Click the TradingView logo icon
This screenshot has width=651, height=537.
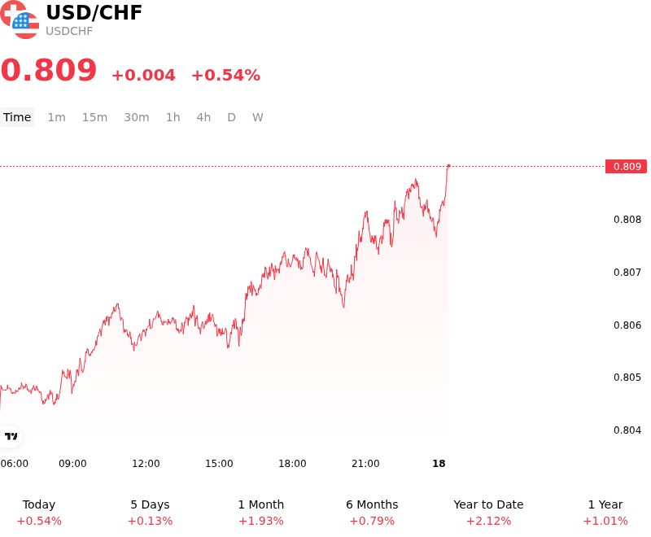coord(11,436)
